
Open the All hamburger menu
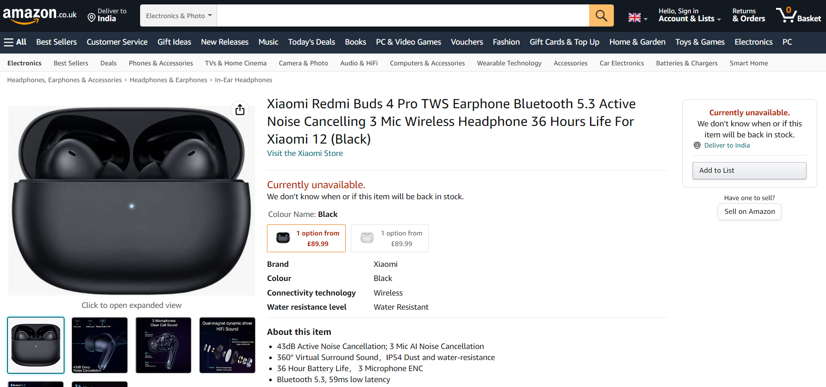pyautogui.click(x=15, y=42)
